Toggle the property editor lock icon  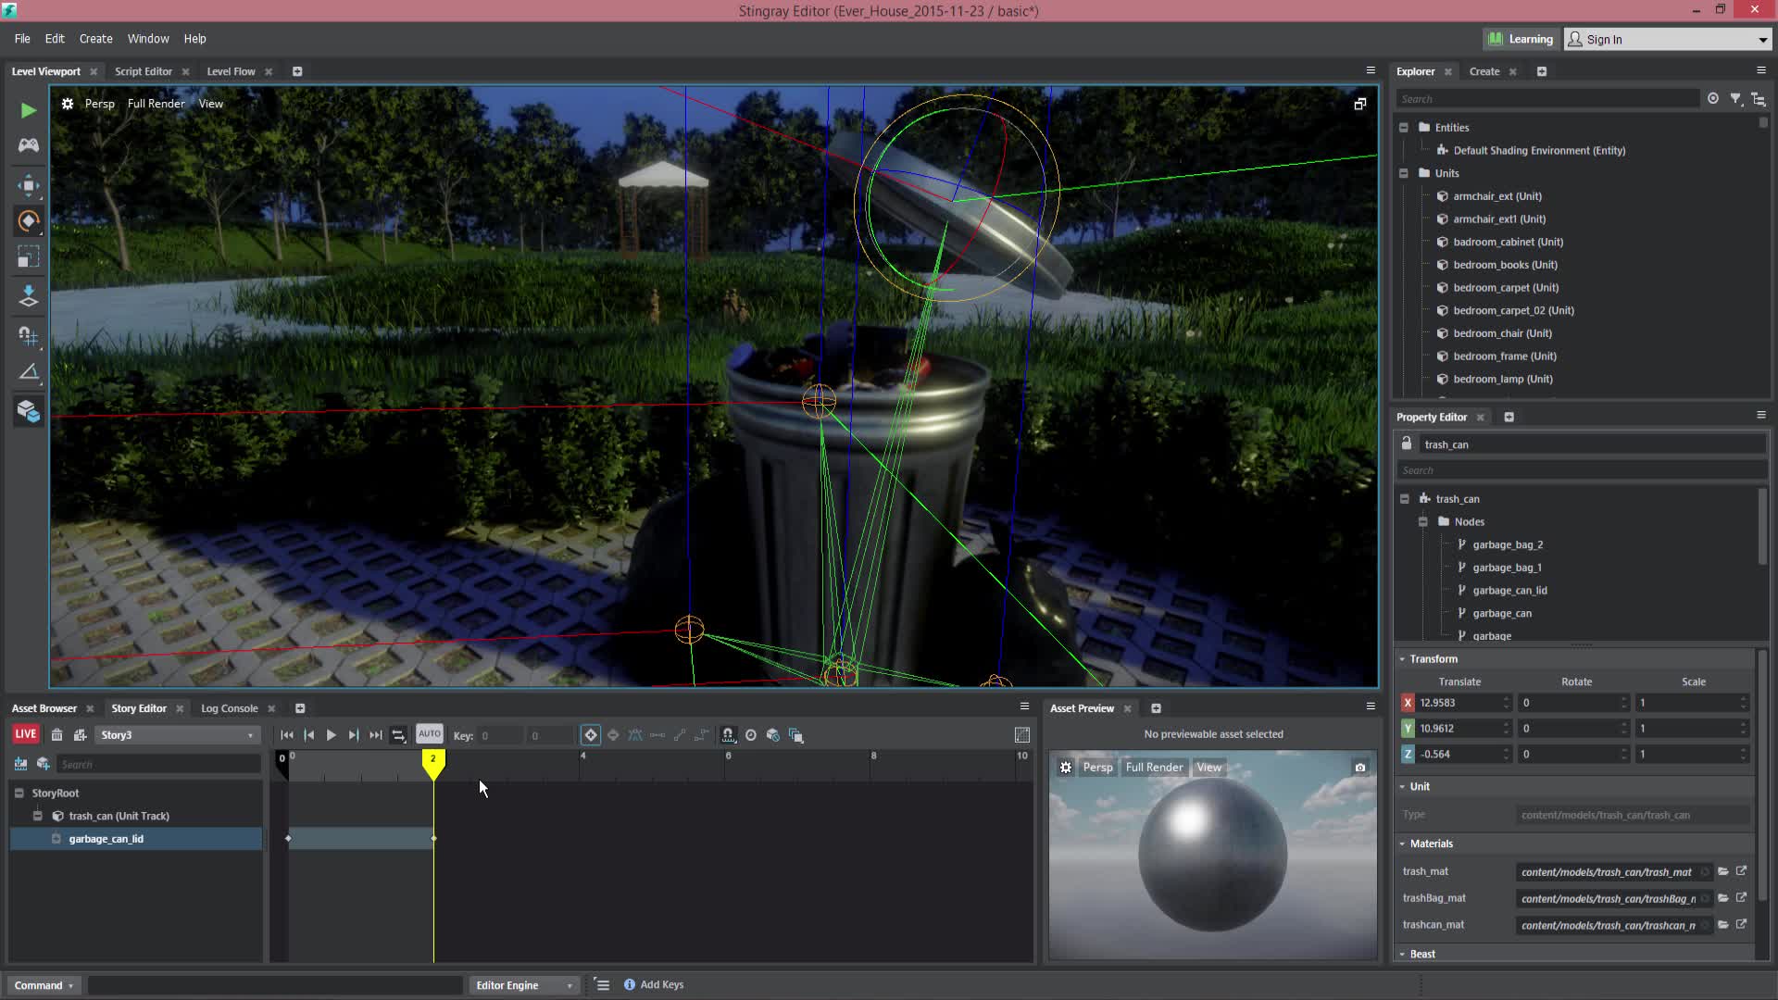(1406, 444)
